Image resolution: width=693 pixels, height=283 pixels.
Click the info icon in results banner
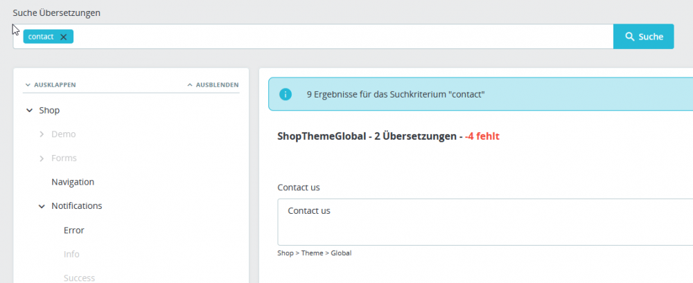pyautogui.click(x=285, y=94)
